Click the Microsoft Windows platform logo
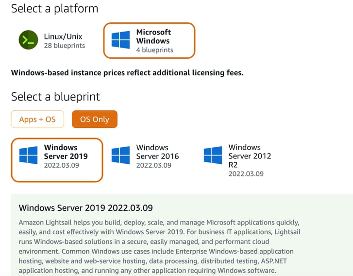Image resolution: width=353 pixels, height=276 pixels. click(120, 40)
